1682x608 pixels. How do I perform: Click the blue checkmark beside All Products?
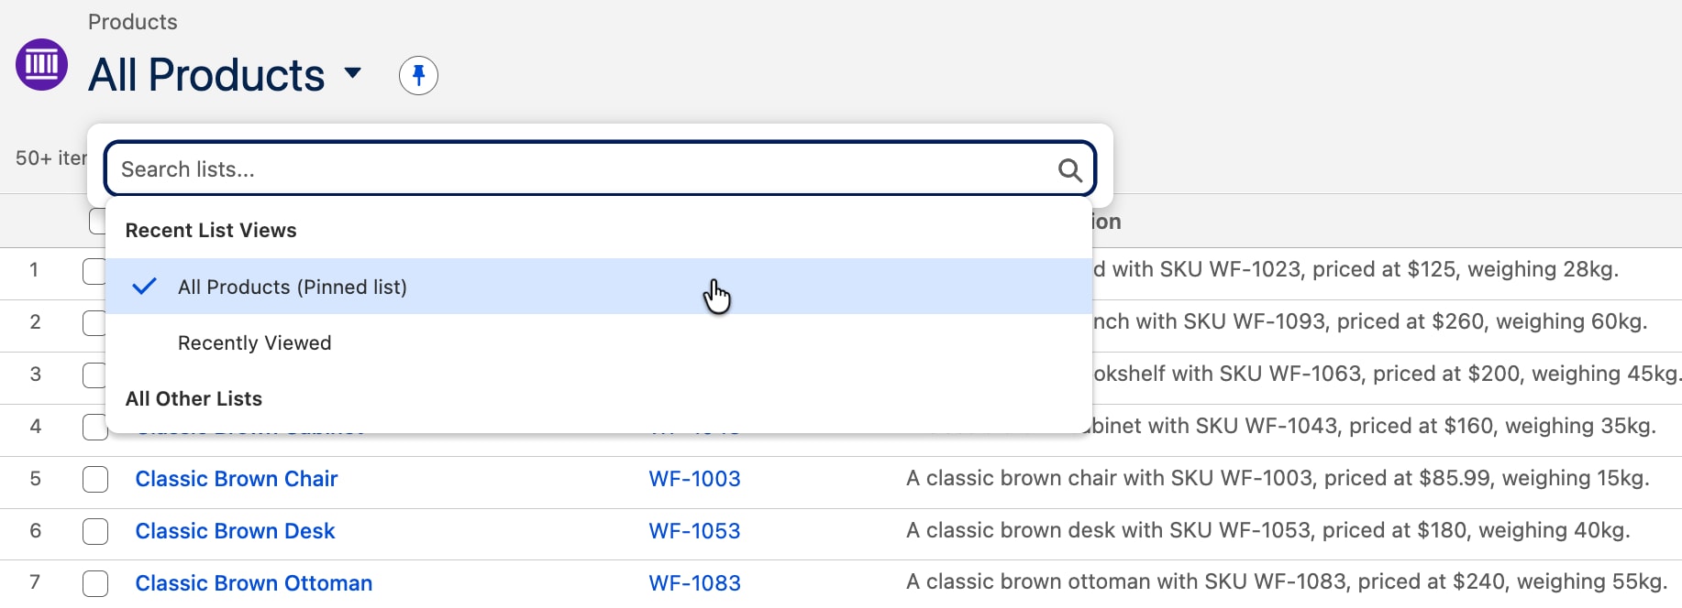(x=145, y=287)
